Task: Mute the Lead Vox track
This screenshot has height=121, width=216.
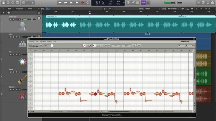Action: click(10, 19)
